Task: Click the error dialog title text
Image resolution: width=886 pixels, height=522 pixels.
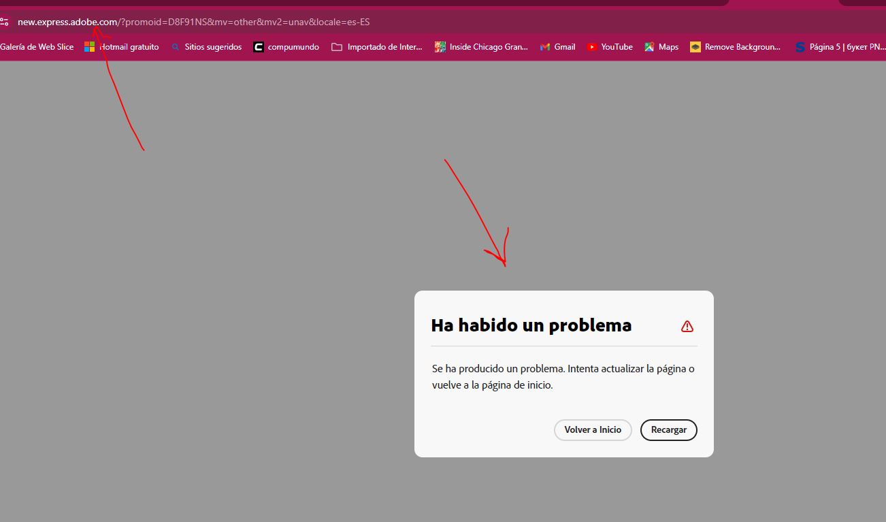Action: click(531, 325)
